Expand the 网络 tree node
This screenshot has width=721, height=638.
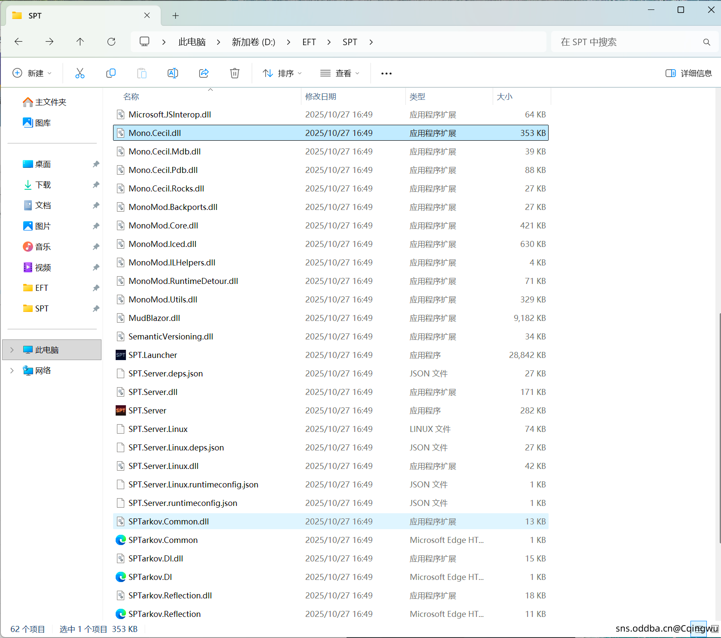tap(12, 370)
